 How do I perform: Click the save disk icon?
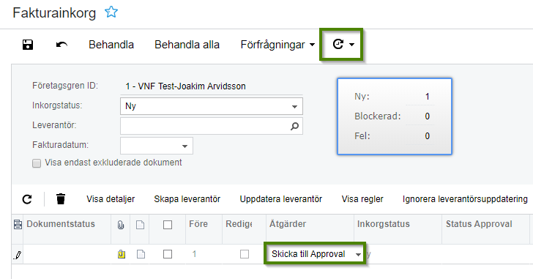[28, 45]
